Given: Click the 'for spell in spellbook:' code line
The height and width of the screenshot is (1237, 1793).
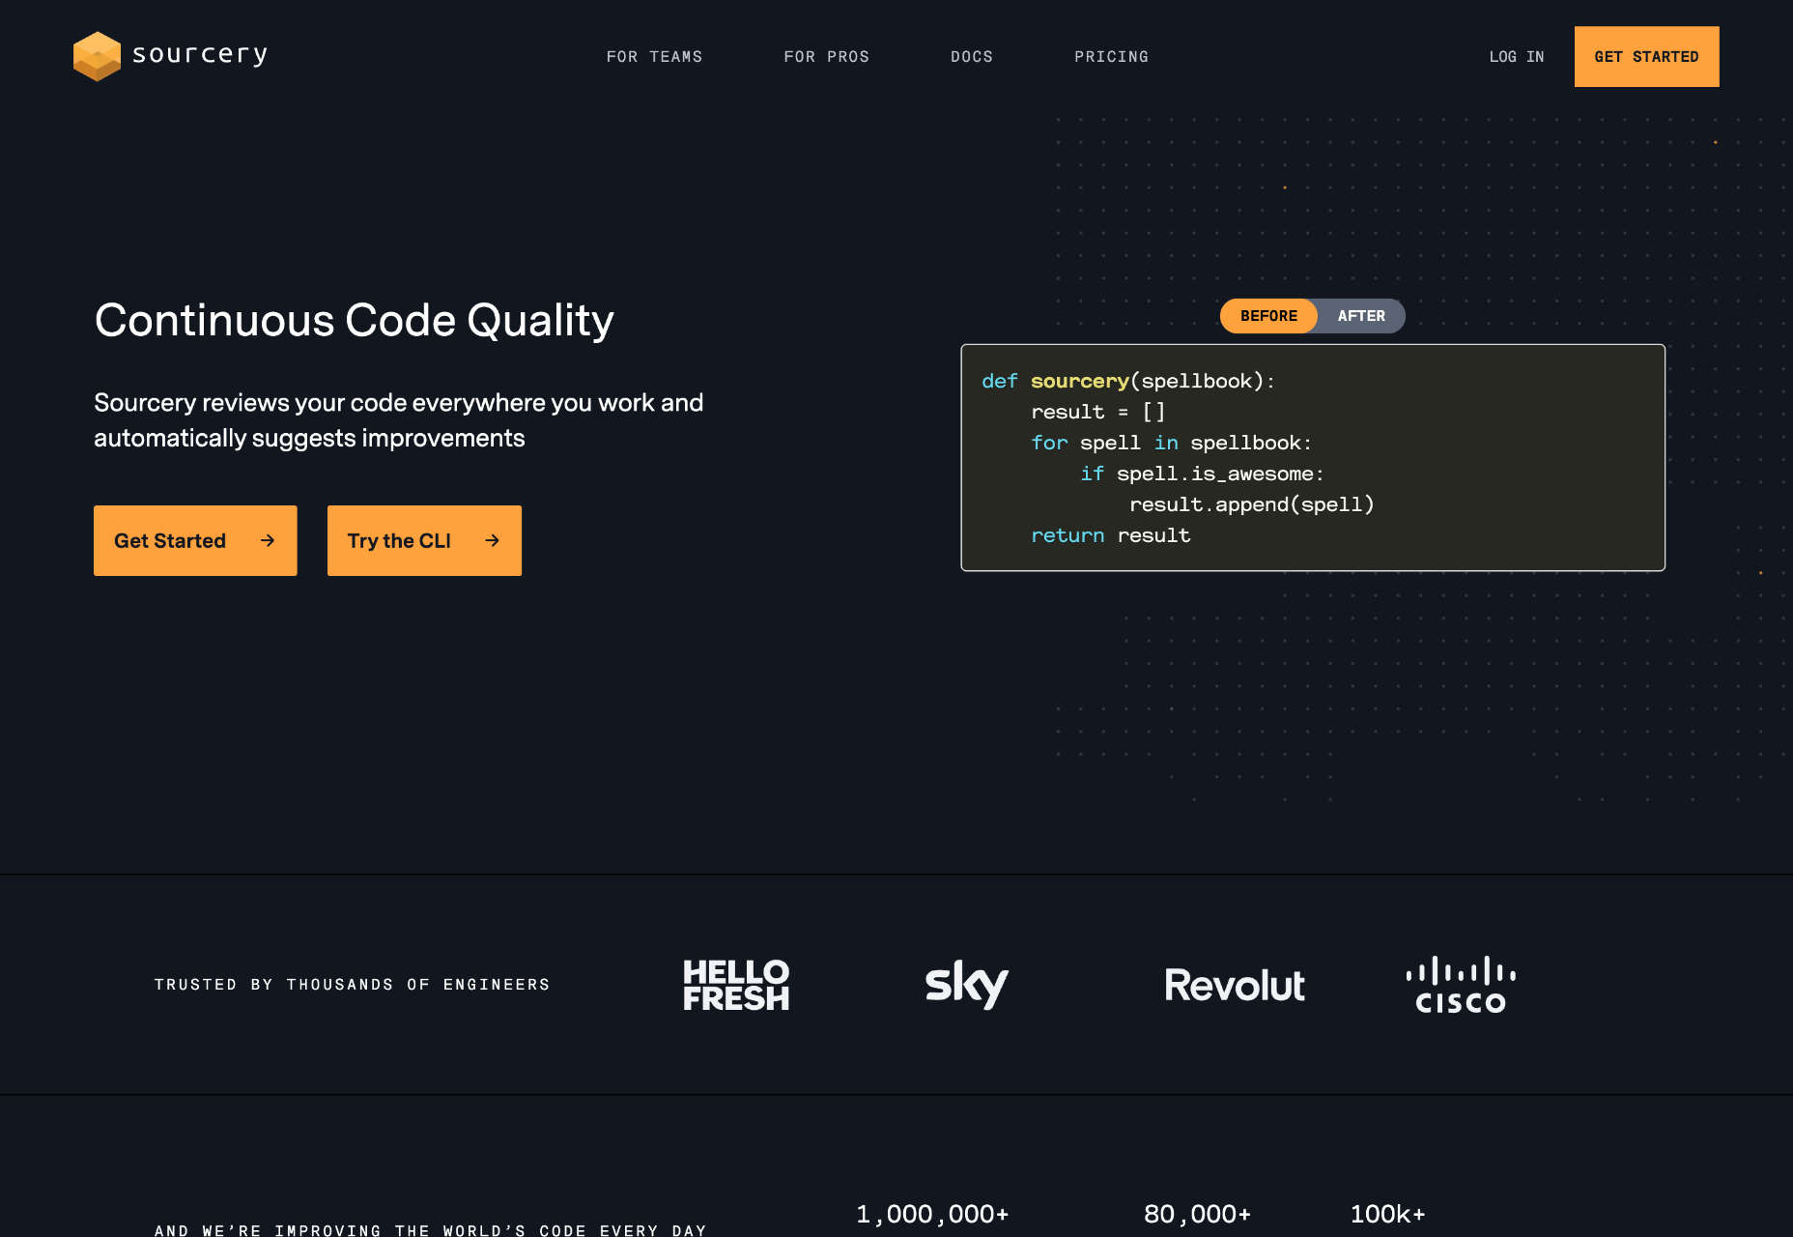Looking at the screenshot, I should coord(1172,443).
